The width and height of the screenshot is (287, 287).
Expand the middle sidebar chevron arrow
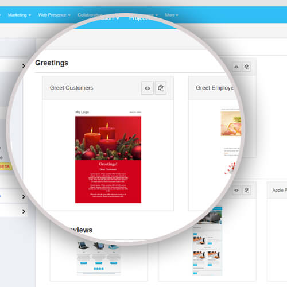click(x=24, y=197)
